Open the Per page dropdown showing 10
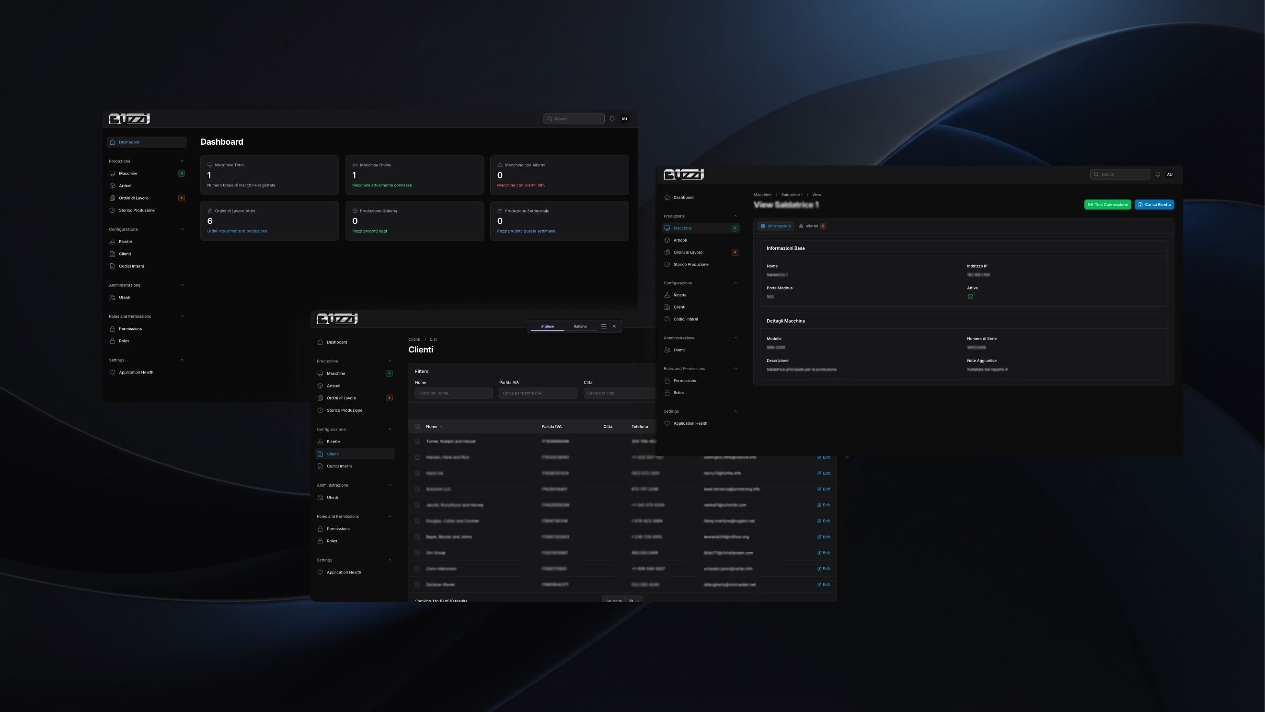1265x712 pixels. tap(634, 600)
